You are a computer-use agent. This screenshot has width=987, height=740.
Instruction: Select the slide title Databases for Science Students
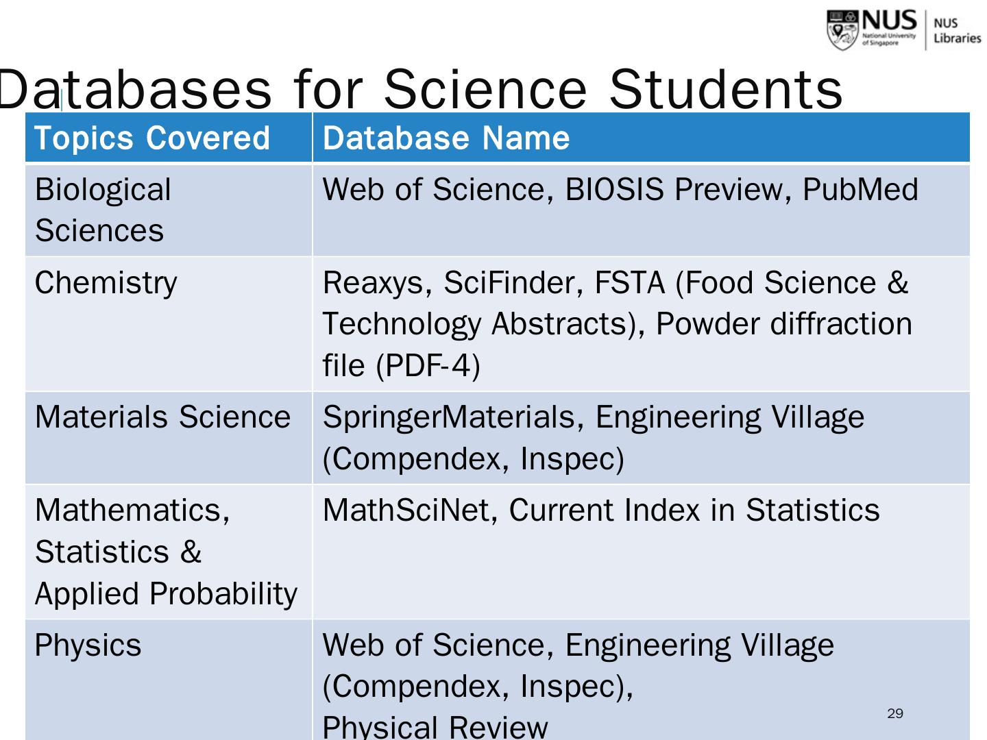click(421, 88)
